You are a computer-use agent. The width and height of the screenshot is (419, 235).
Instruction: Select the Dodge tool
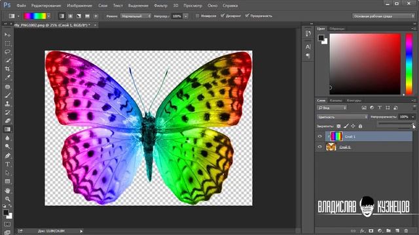pyautogui.click(x=7, y=146)
